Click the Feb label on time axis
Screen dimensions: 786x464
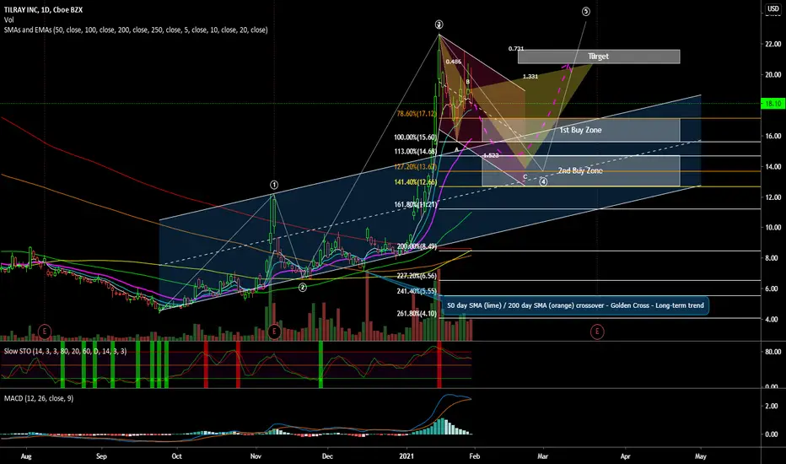coord(475,456)
